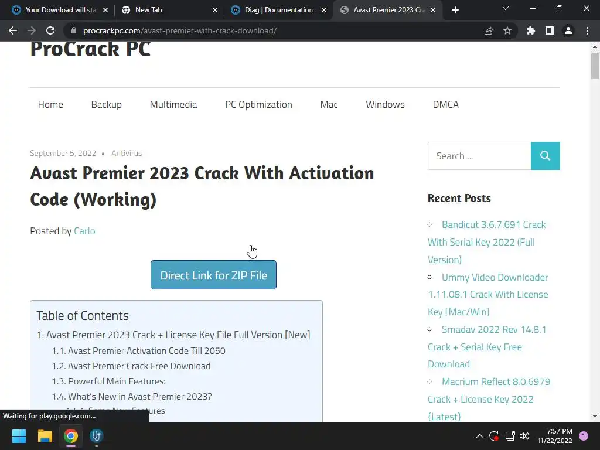Screen dimensions: 600x450
Task: Switch to 'Your Download will start' tab
Action: (x=59, y=10)
